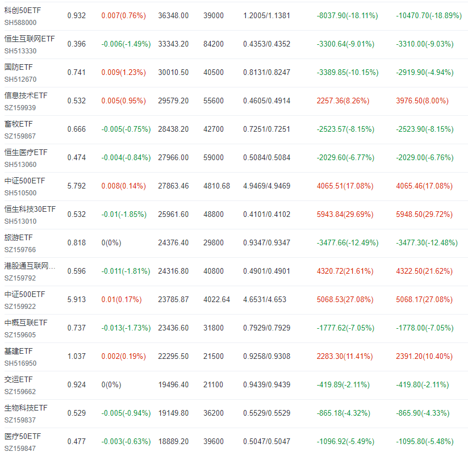Select code SZ159939
This screenshot has height=456, width=468.
pyautogui.click(x=20, y=108)
